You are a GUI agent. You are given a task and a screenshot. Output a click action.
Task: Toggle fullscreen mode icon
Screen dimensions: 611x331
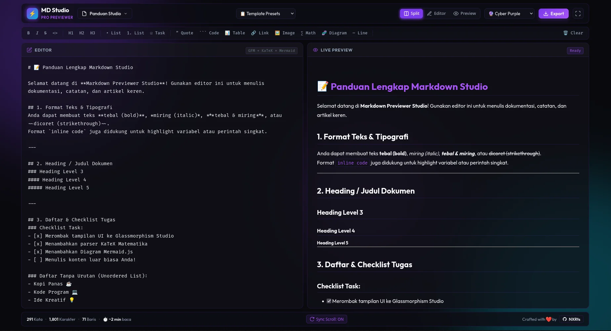578,14
